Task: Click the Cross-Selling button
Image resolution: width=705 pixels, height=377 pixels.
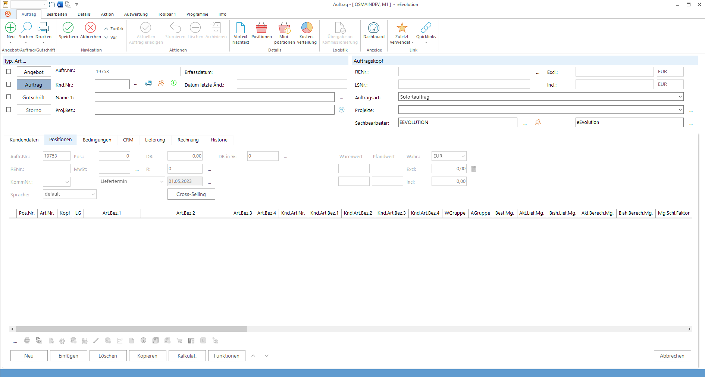Action: [191, 194]
